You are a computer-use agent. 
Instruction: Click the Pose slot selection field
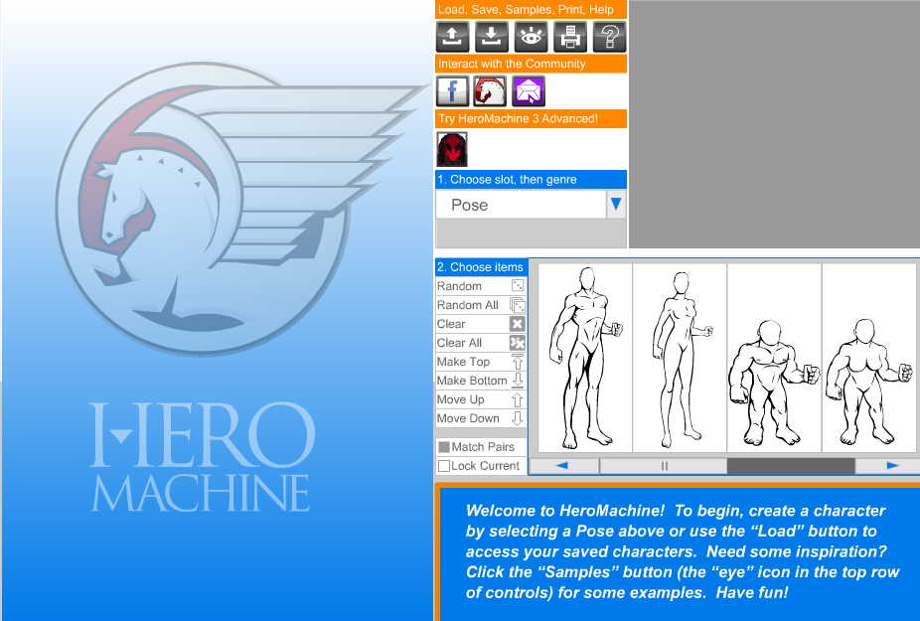pos(521,205)
